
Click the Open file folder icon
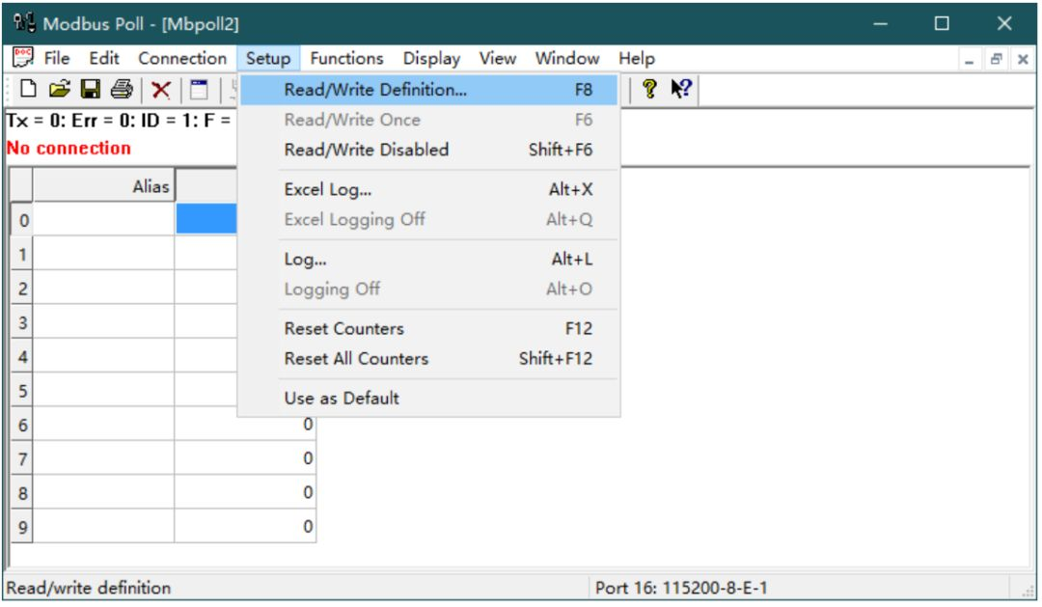59,89
